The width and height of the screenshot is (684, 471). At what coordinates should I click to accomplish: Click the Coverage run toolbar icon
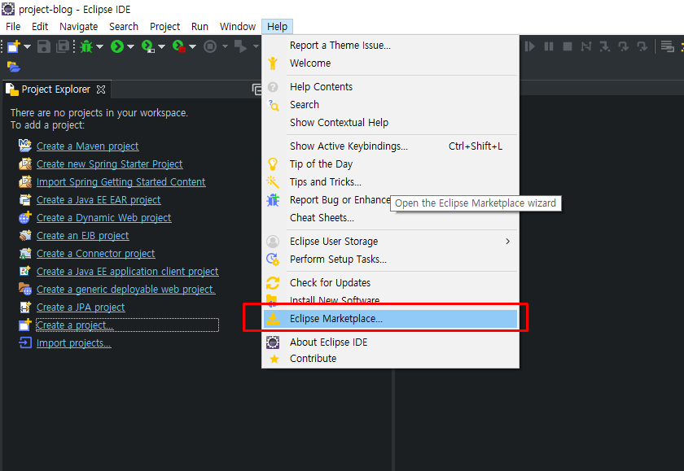148,46
